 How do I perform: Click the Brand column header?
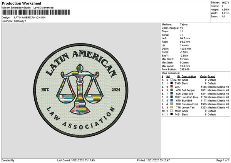211,77
